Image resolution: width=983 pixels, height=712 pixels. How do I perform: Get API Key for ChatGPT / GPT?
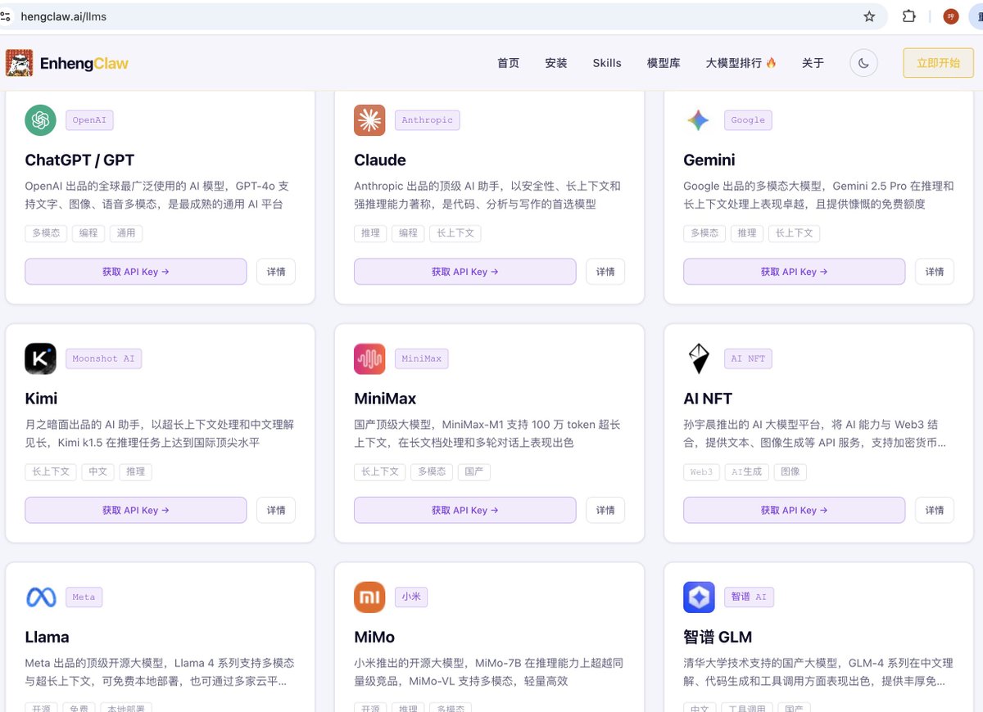pos(135,272)
